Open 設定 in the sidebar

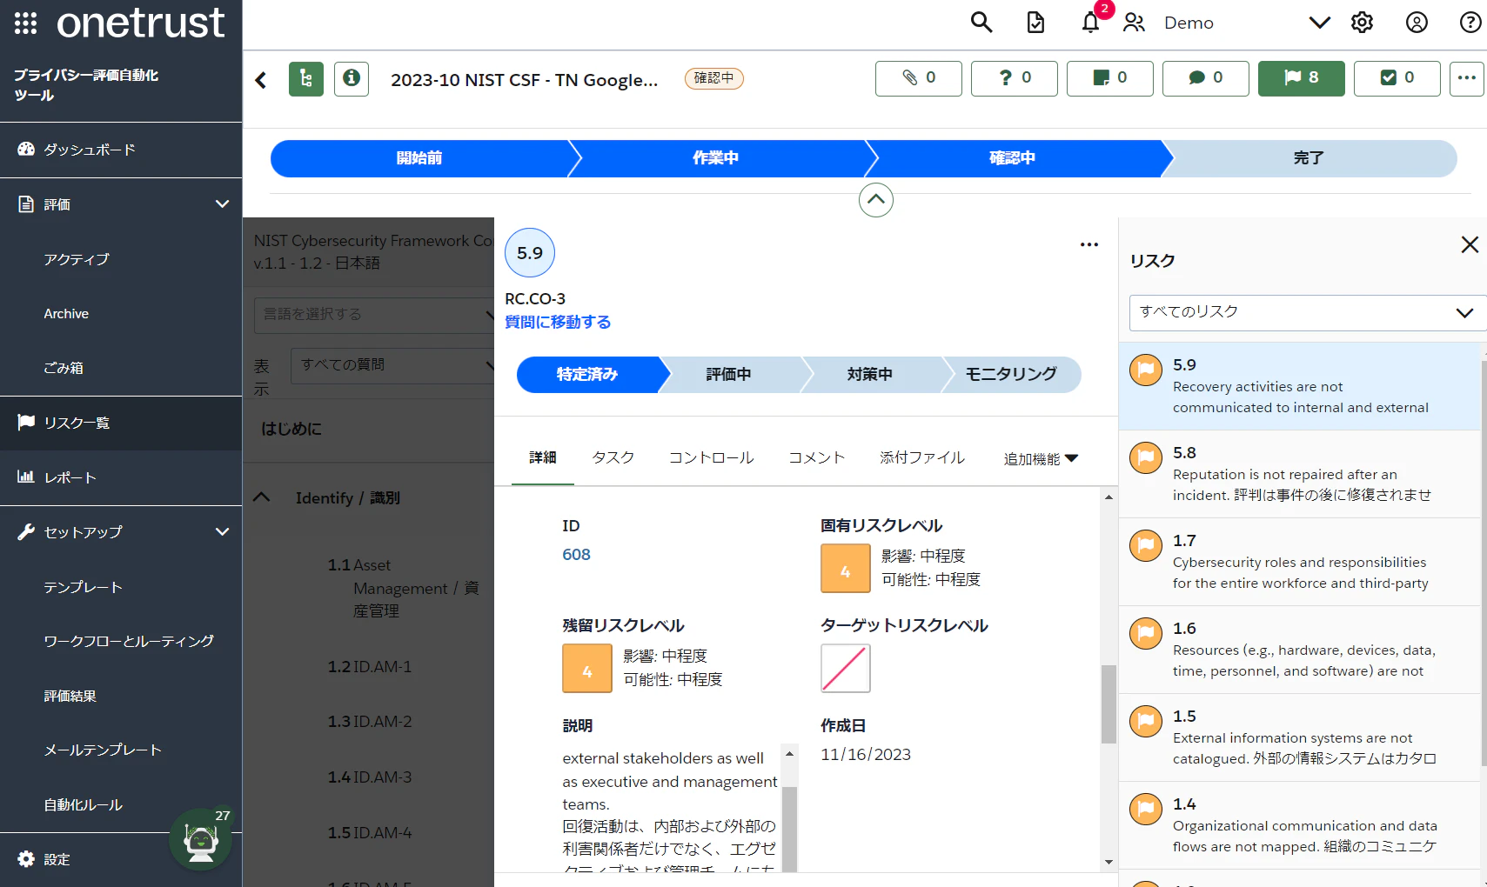pyautogui.click(x=121, y=859)
